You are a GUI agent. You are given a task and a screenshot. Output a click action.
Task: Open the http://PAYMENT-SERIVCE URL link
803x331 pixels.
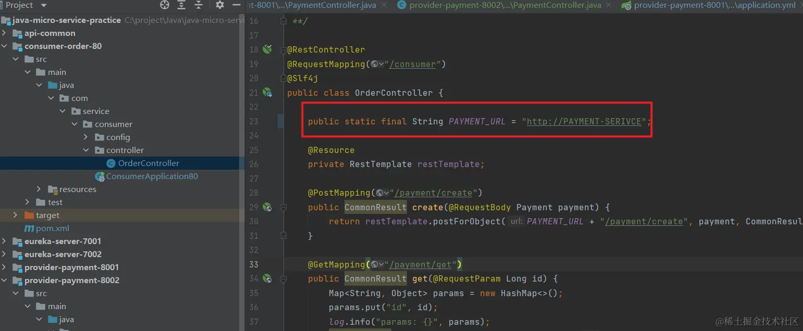coord(584,121)
